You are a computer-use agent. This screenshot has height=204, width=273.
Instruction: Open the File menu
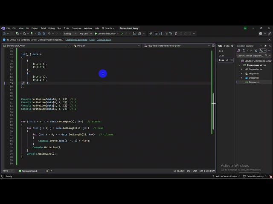pos(8,28)
